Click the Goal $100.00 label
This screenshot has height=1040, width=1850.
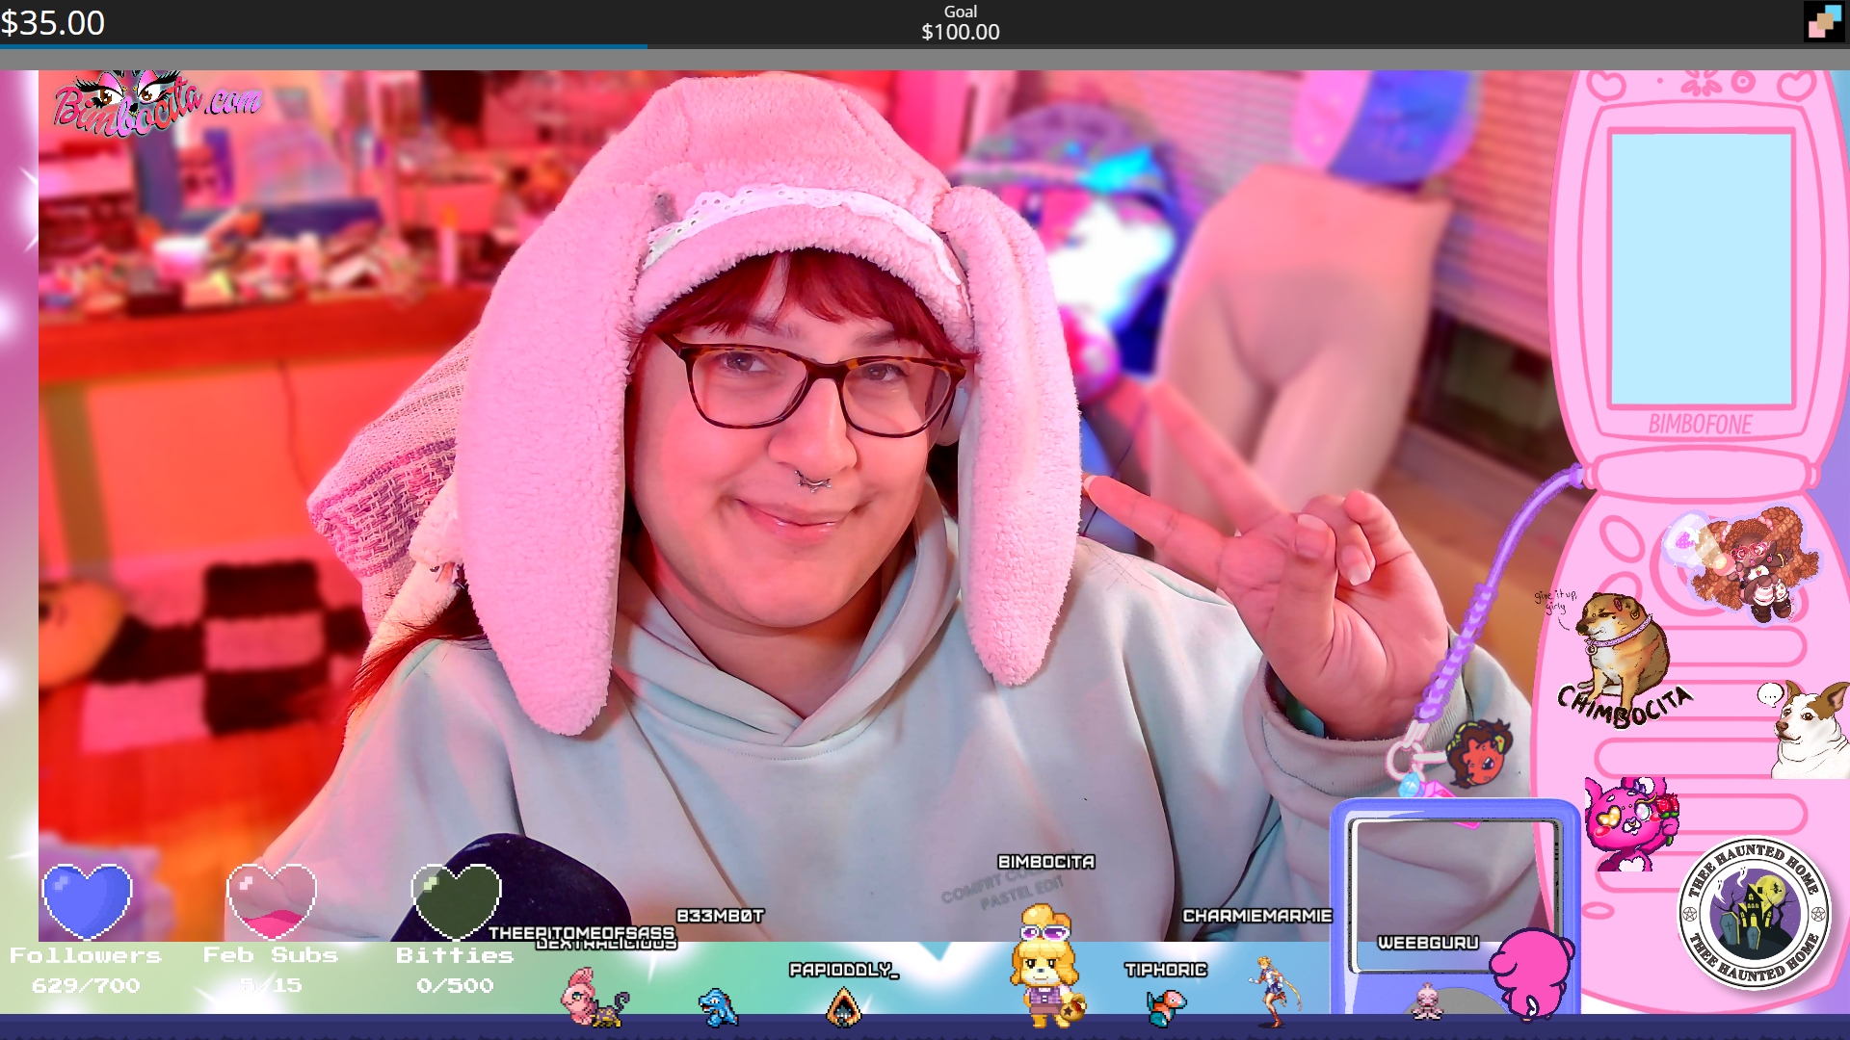(x=960, y=22)
